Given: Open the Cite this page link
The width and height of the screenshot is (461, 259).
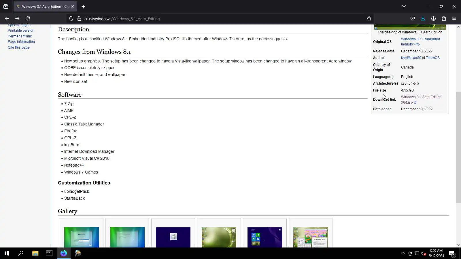Looking at the screenshot, I should pyautogui.click(x=19, y=47).
